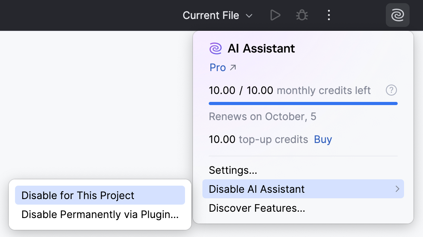Click the AI Assistant swirl logo in the popup
The image size is (423, 237).
pyautogui.click(x=215, y=48)
